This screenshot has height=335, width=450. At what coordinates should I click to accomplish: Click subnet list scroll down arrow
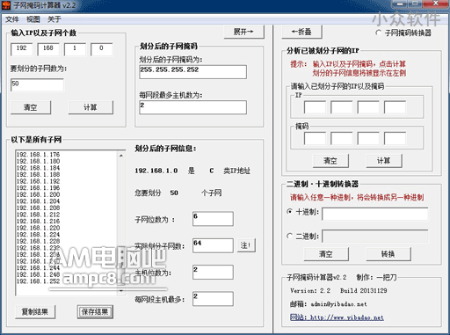(121, 291)
